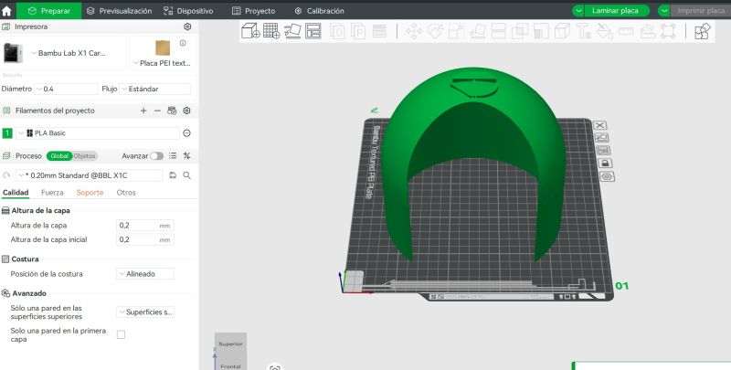This screenshot has height=370, width=731.
Task: Select Global process mode
Action: [59, 156]
